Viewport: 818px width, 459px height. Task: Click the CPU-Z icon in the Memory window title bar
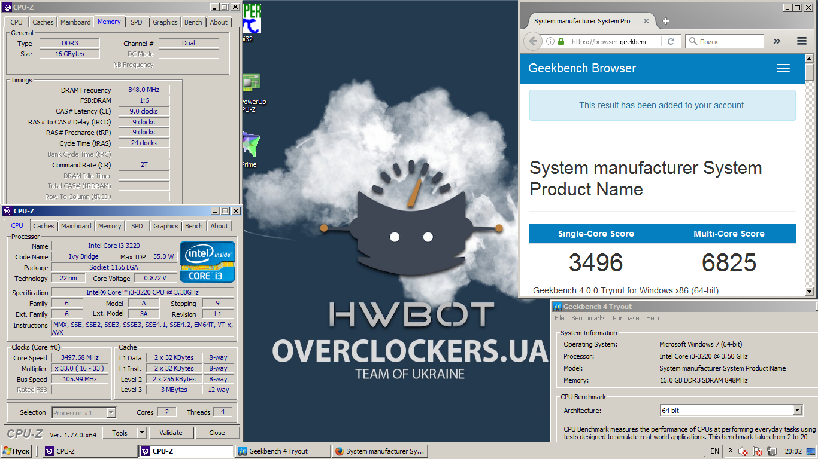point(7,7)
